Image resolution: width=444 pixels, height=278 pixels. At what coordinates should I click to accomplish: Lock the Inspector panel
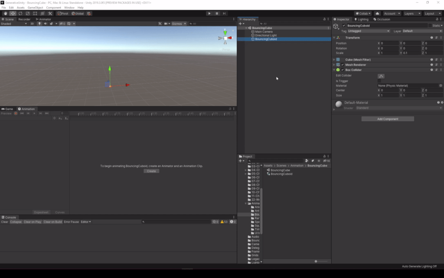coord(437,19)
